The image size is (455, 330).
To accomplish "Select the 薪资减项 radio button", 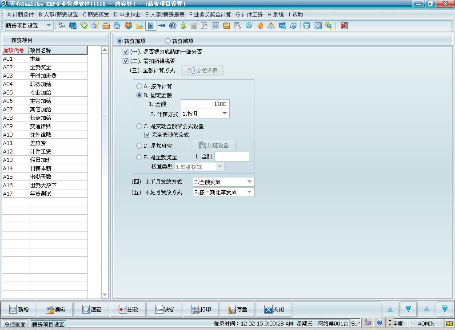I will tap(168, 41).
